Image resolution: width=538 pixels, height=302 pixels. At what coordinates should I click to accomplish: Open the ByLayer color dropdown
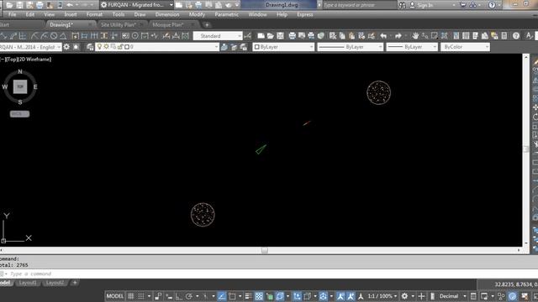tap(283, 47)
